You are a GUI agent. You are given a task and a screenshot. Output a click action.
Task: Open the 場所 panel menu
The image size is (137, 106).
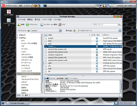(21, 6)
